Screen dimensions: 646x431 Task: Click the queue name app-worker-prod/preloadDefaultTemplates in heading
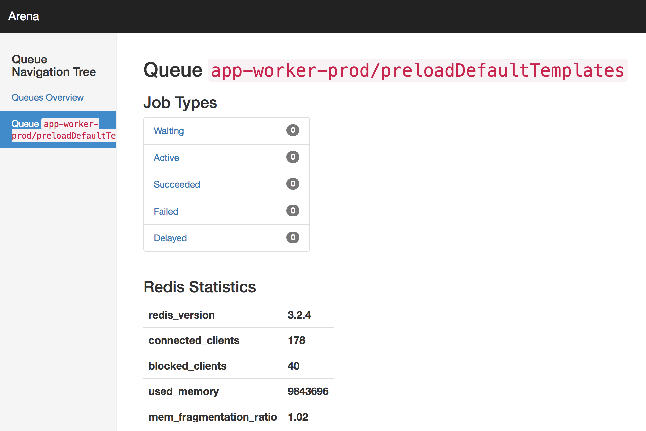click(x=417, y=70)
